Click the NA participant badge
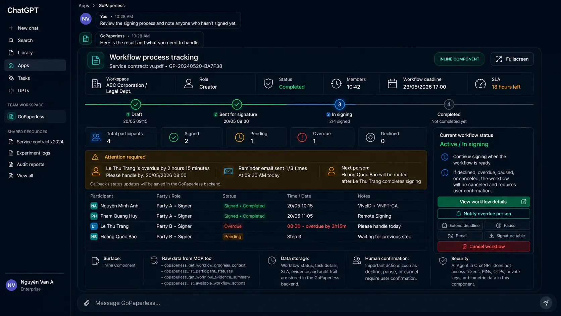 pos(94,206)
